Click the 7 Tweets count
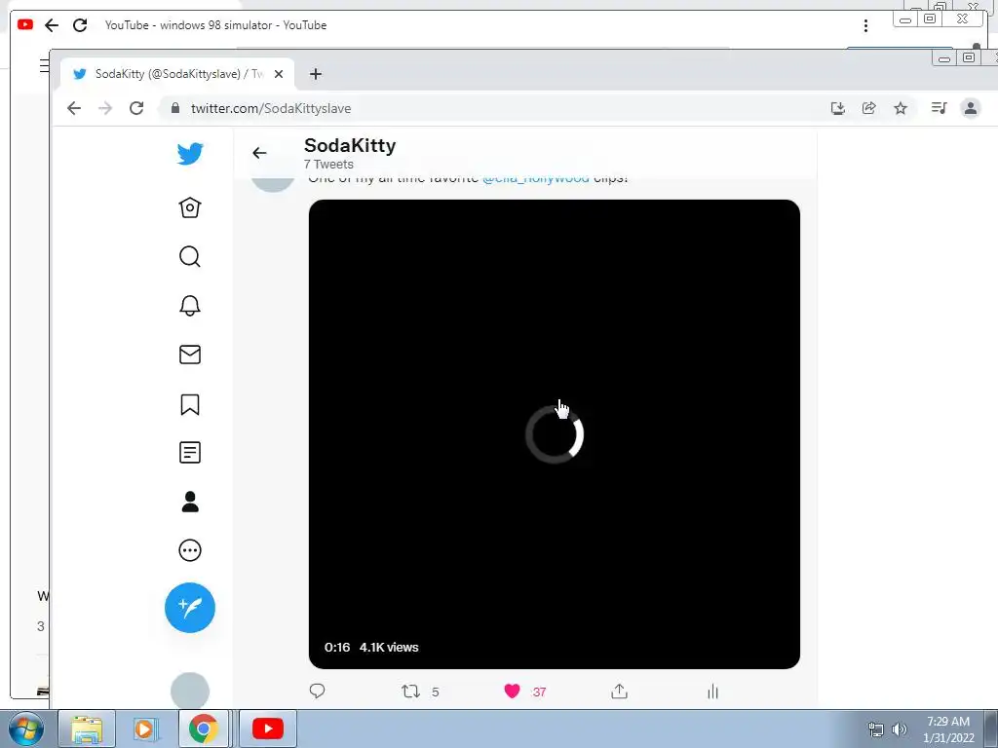998x748 pixels. pos(328,164)
